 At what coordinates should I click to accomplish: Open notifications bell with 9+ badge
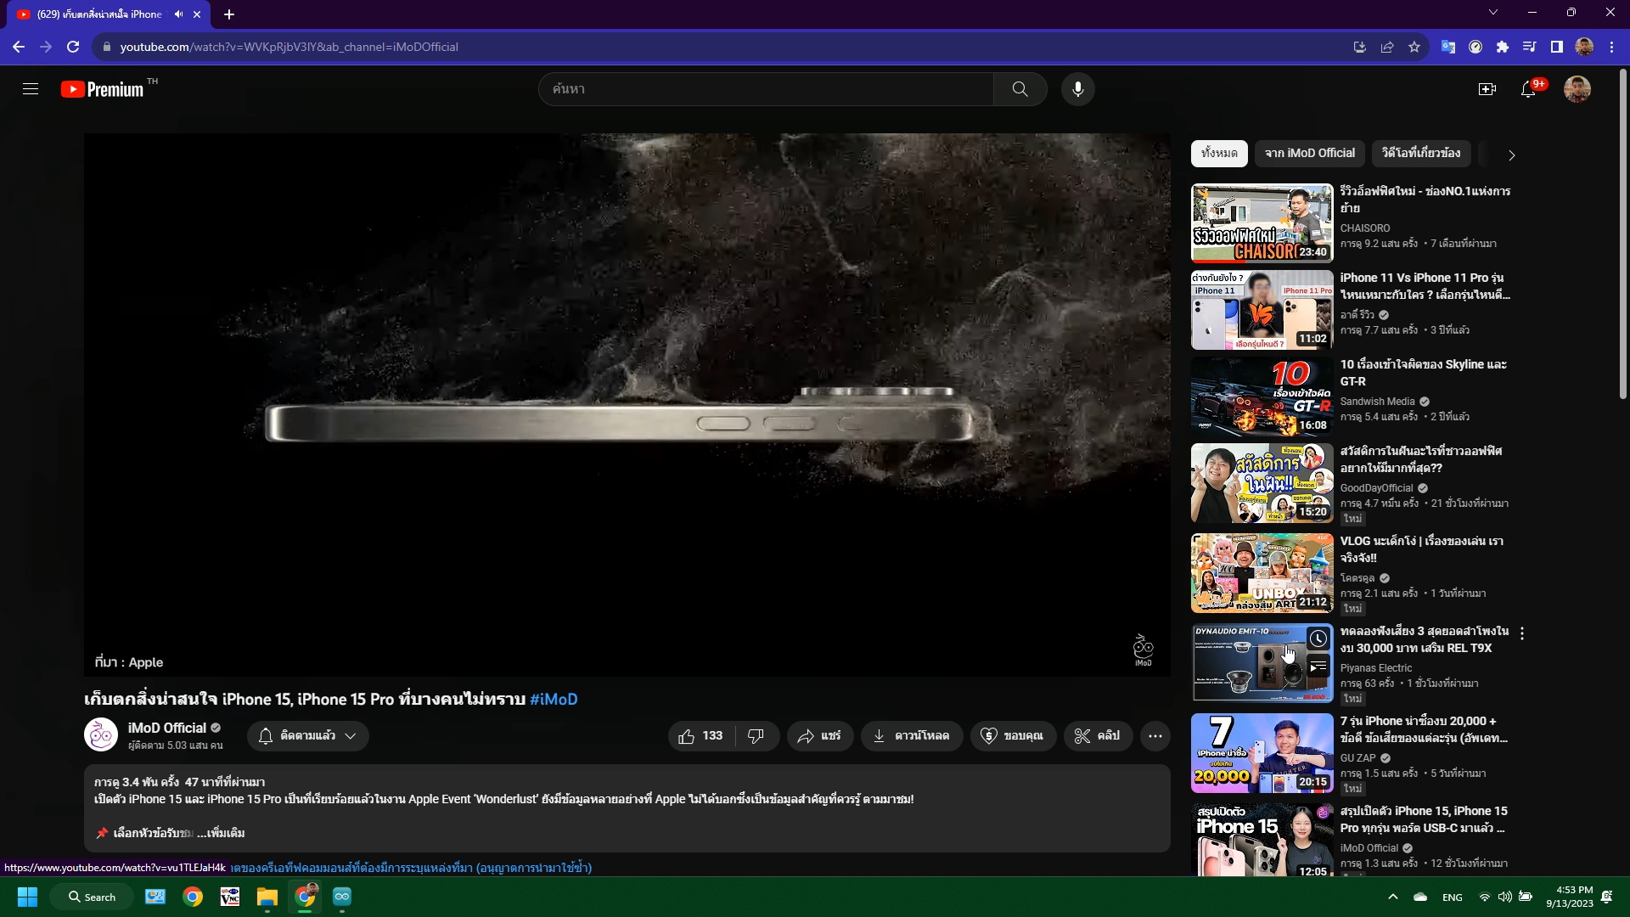coord(1530,88)
